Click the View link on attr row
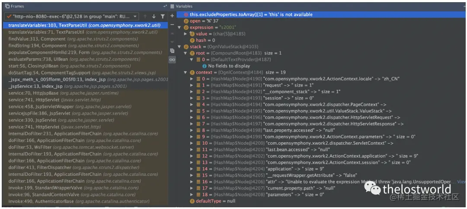Viewport: 467px width, 209px height. [461, 181]
